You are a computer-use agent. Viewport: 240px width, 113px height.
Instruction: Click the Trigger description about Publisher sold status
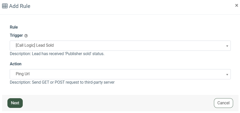pyautogui.click(x=57, y=54)
